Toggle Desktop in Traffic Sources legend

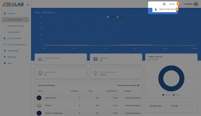click(166, 95)
